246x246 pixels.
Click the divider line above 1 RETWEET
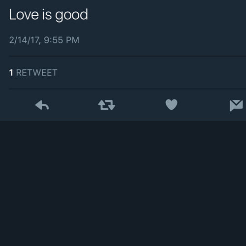coord(127,56)
